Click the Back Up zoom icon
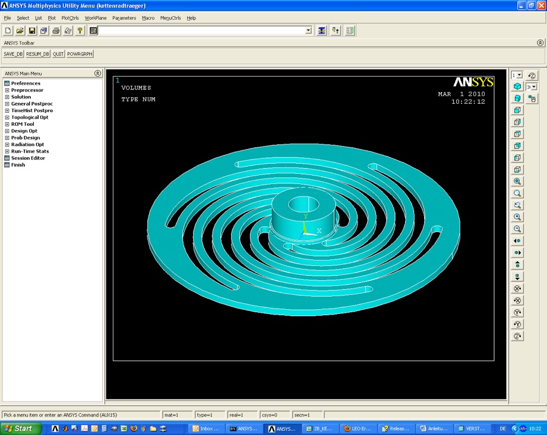547x435 pixels. pyautogui.click(x=517, y=205)
